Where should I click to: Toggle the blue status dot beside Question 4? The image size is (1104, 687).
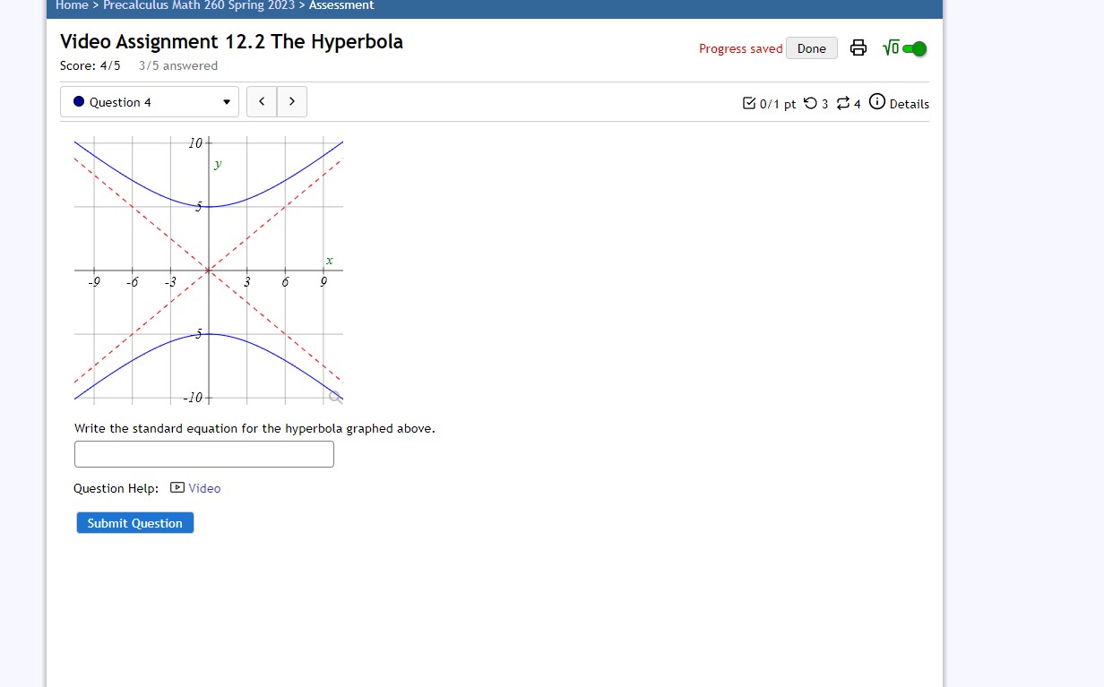[79, 101]
